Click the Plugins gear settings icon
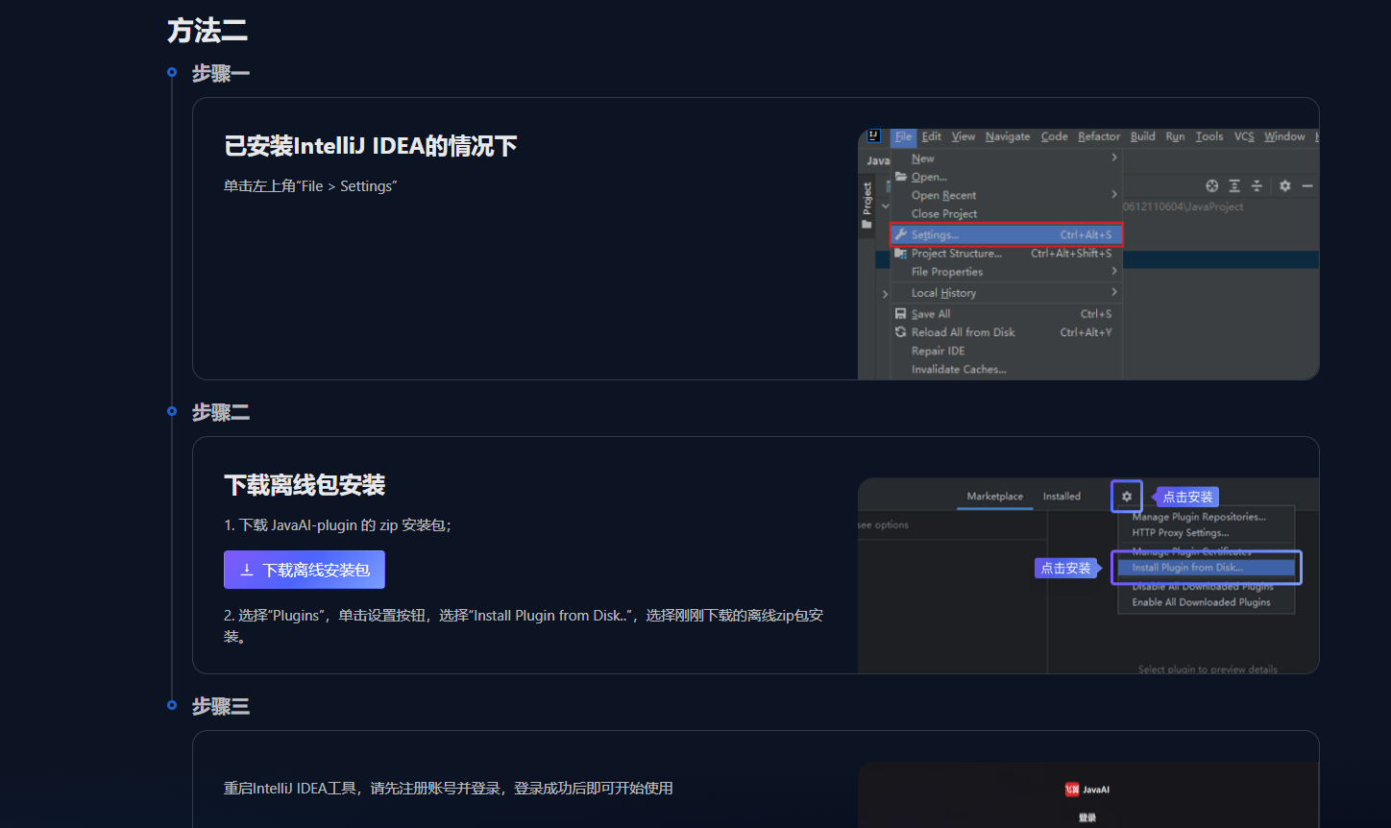 pyautogui.click(x=1127, y=497)
